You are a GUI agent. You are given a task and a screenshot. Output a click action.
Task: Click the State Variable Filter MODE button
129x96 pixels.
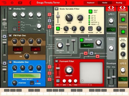[x=90, y=29]
